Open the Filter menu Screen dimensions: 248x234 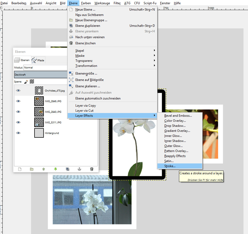tap(117, 3)
